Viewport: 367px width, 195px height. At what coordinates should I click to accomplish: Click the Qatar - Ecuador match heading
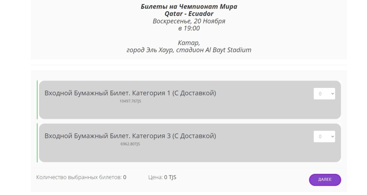pos(189,14)
